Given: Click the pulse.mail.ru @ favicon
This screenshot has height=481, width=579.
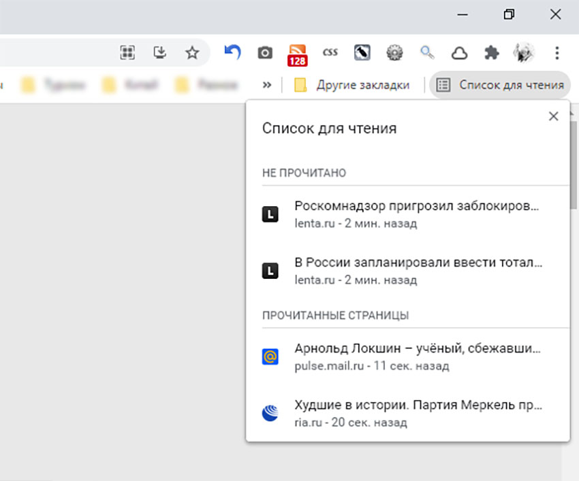Looking at the screenshot, I should click(x=270, y=356).
